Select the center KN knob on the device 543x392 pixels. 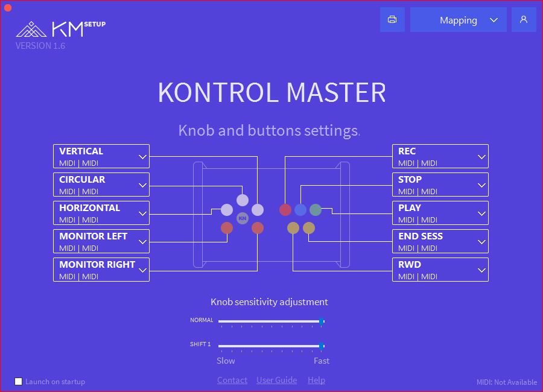click(x=243, y=218)
